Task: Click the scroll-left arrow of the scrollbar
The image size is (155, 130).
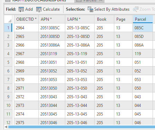Action: [x=6, y=127]
